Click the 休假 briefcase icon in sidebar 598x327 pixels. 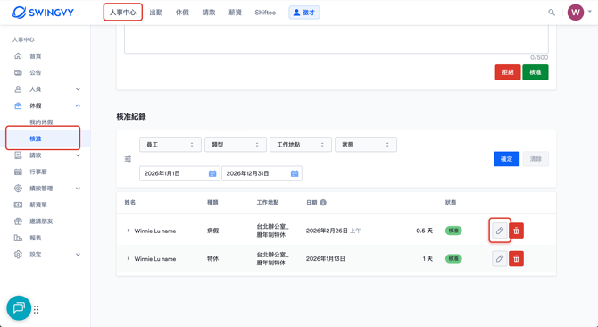pos(18,105)
